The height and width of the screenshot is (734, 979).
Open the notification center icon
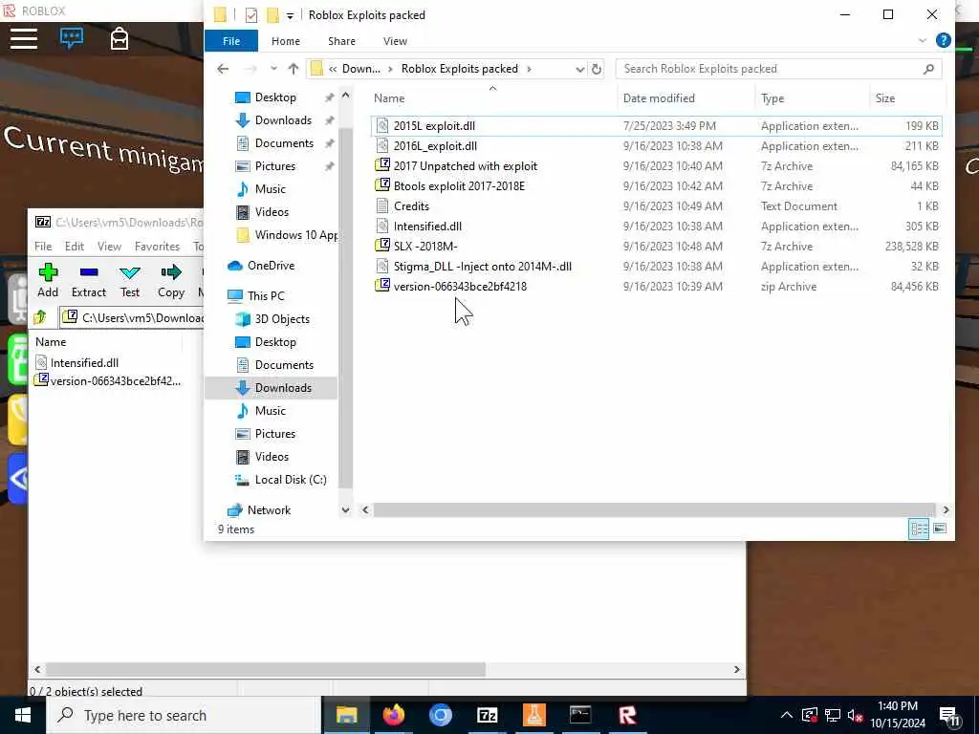(x=949, y=716)
